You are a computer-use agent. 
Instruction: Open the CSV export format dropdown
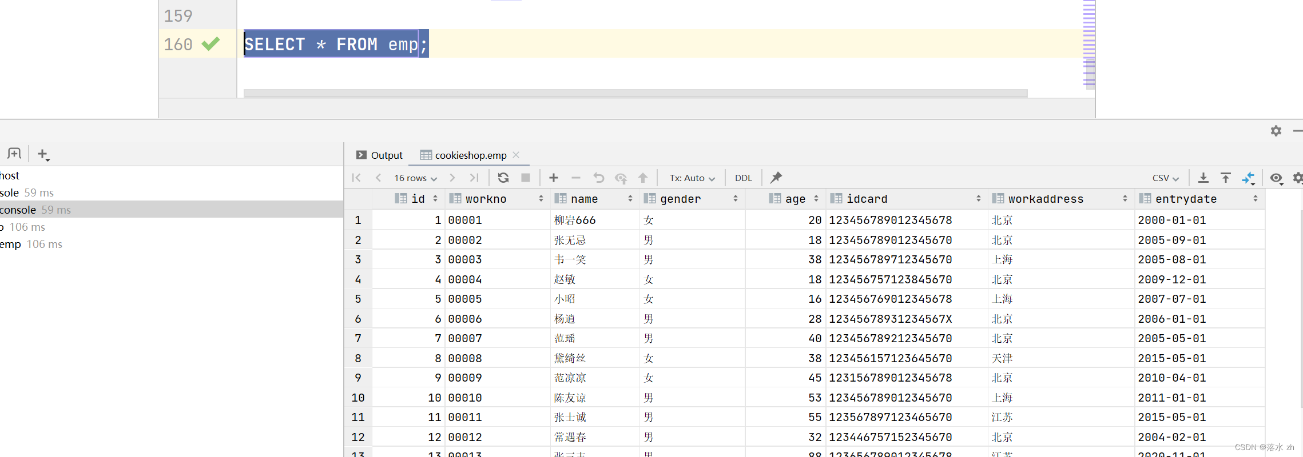pyautogui.click(x=1165, y=178)
